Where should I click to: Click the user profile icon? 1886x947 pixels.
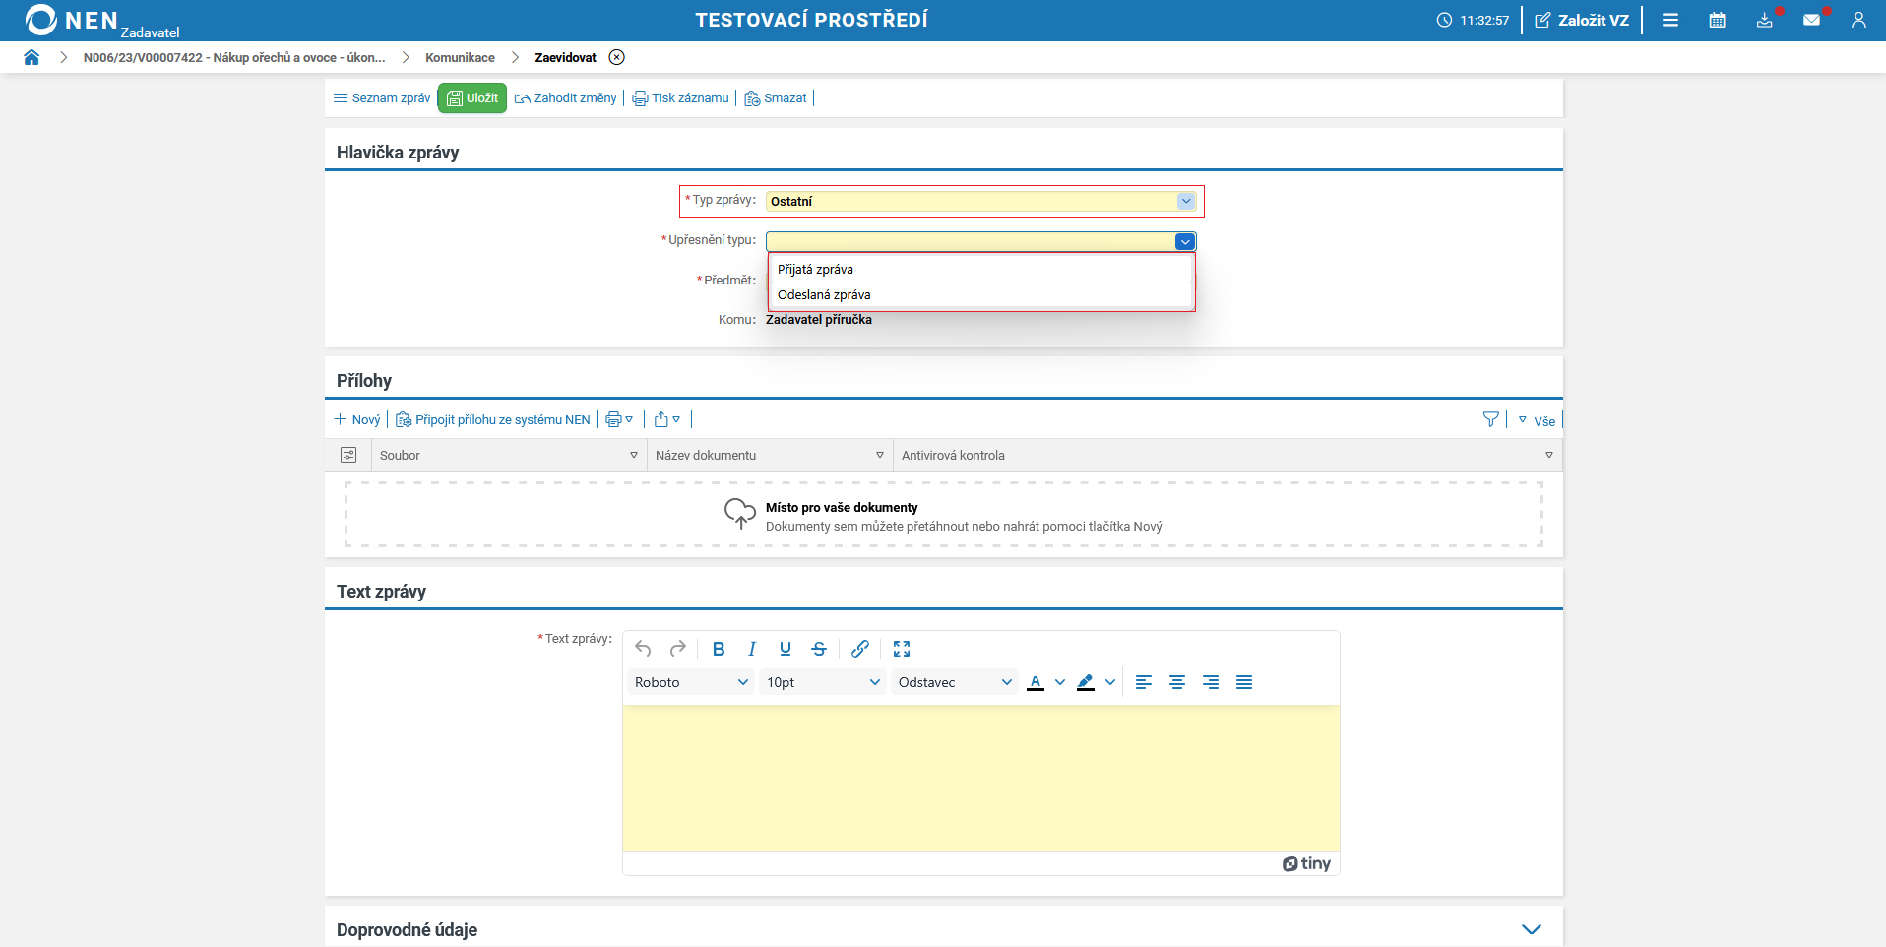coord(1857,20)
